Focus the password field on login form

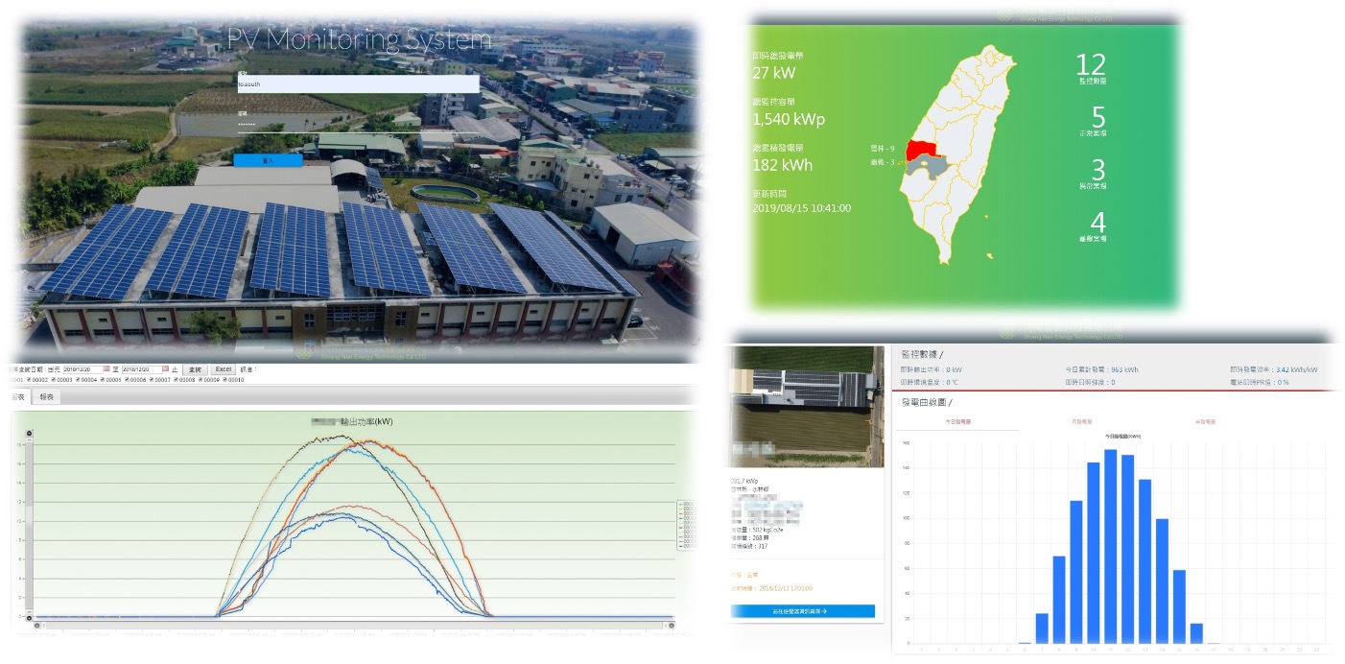click(358, 125)
